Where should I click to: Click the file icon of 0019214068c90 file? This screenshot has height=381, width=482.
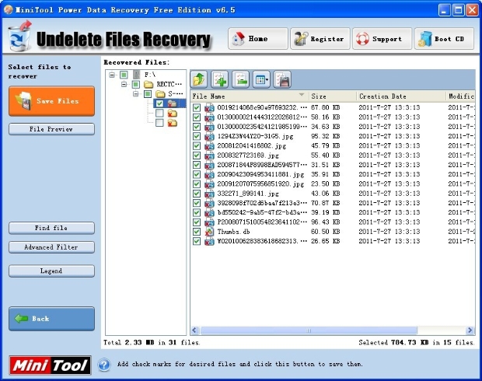pos(209,107)
